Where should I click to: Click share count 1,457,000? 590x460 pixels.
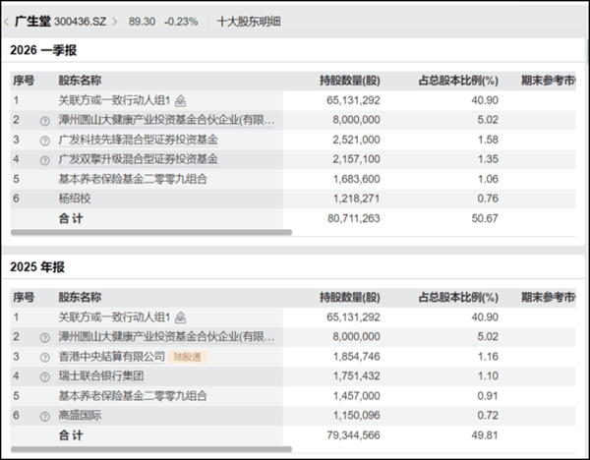coord(356,396)
